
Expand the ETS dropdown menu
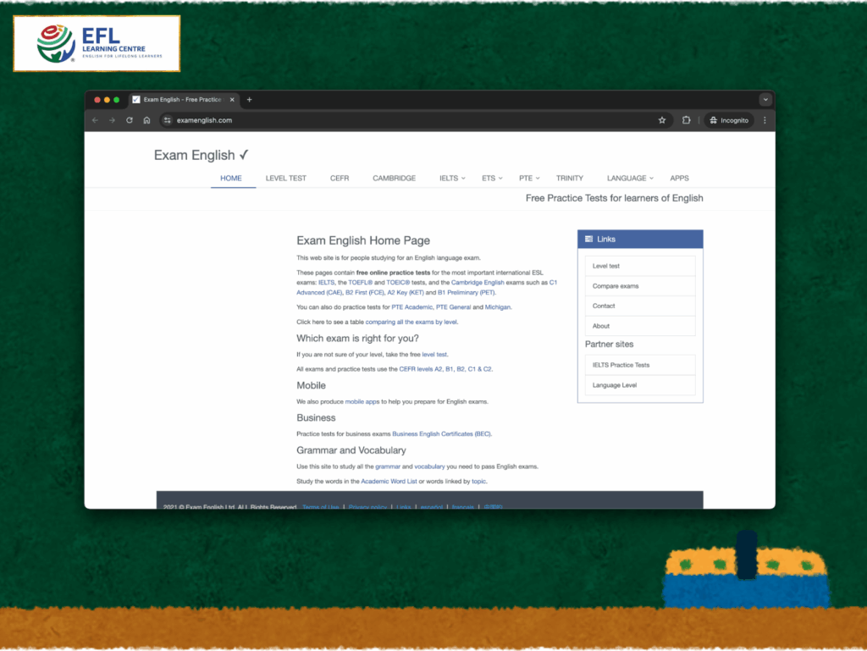492,178
